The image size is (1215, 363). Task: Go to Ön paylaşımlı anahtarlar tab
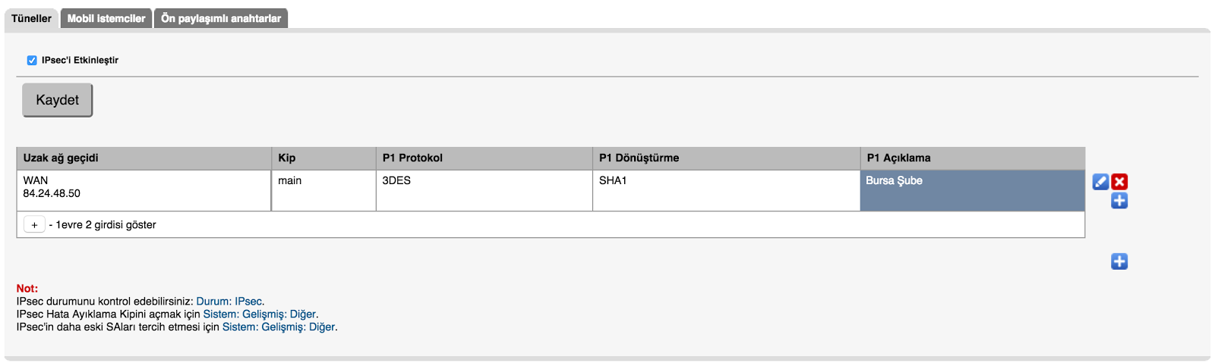click(221, 18)
